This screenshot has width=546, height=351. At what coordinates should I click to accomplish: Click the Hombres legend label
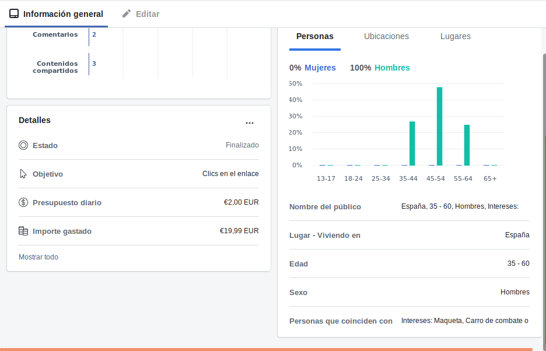(x=392, y=68)
